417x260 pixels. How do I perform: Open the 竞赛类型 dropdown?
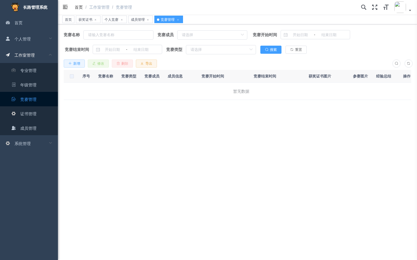click(221, 49)
